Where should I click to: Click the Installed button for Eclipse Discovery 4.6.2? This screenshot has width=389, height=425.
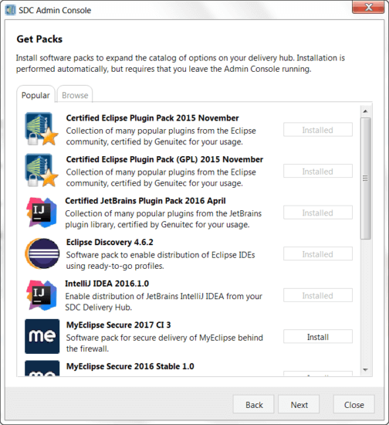tap(318, 254)
